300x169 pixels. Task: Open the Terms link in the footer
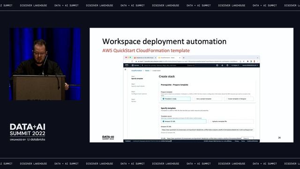(x=243, y=141)
